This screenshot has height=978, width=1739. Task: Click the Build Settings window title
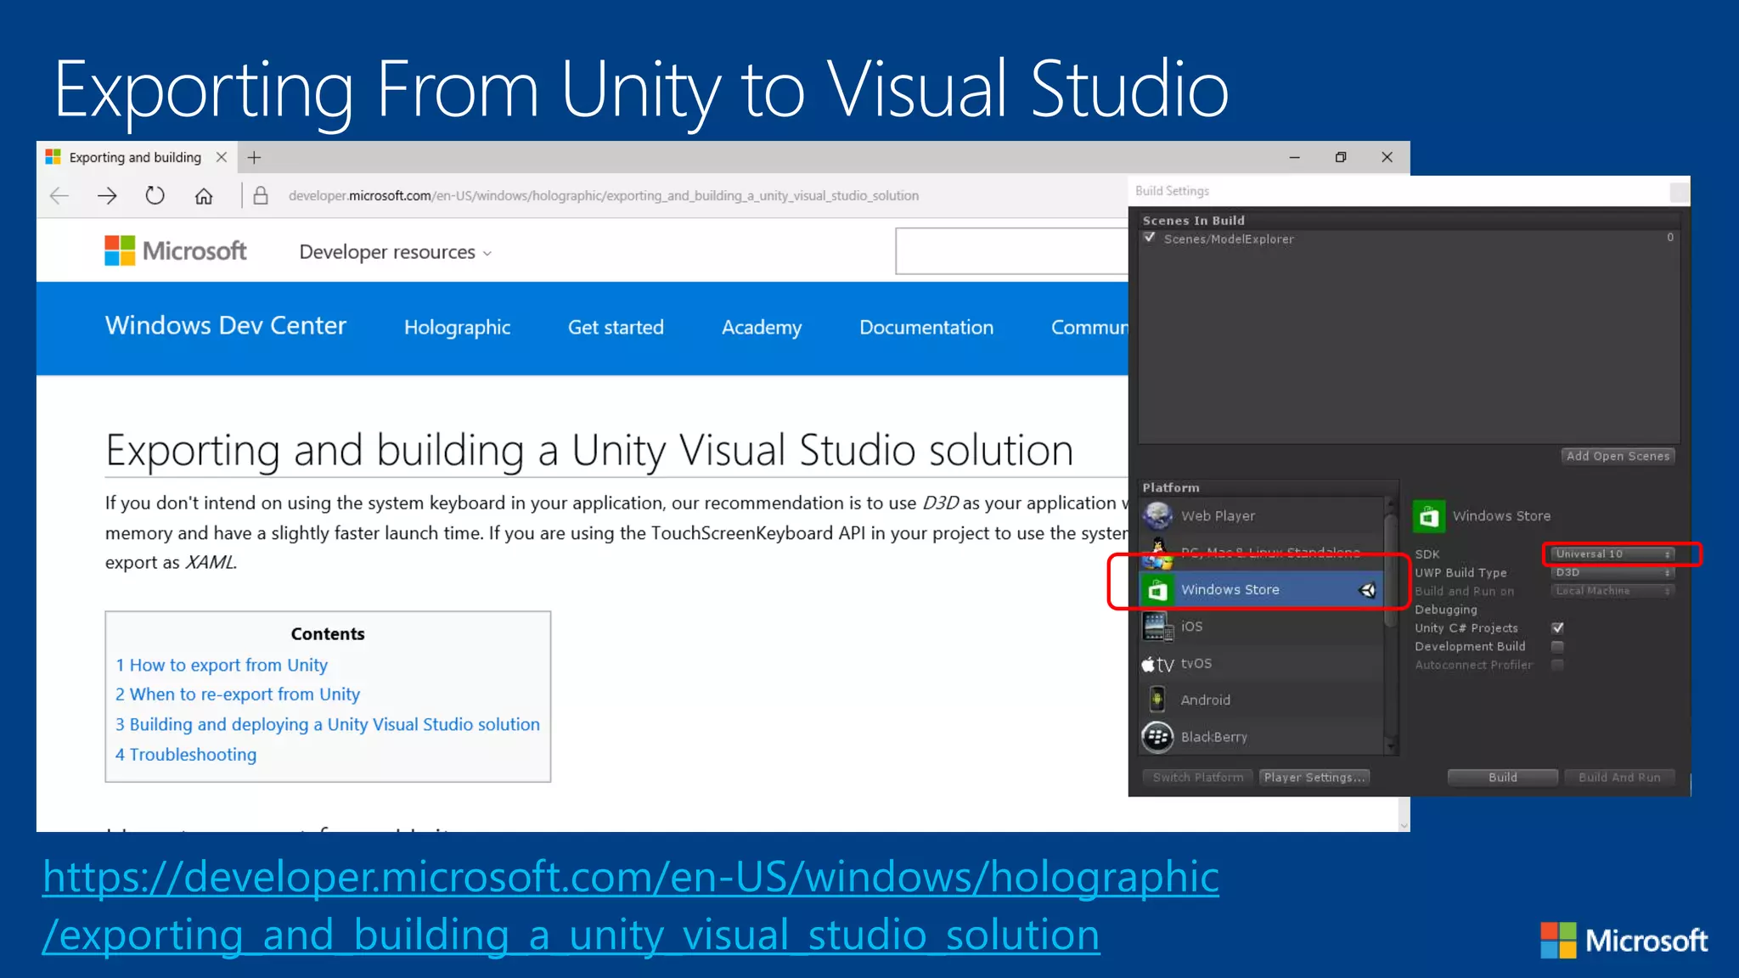[1172, 191]
